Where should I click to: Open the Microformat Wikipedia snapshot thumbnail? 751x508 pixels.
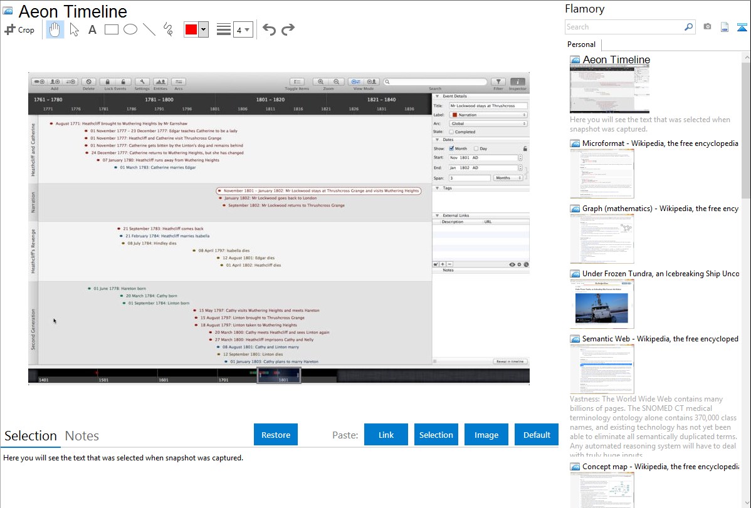602,174
